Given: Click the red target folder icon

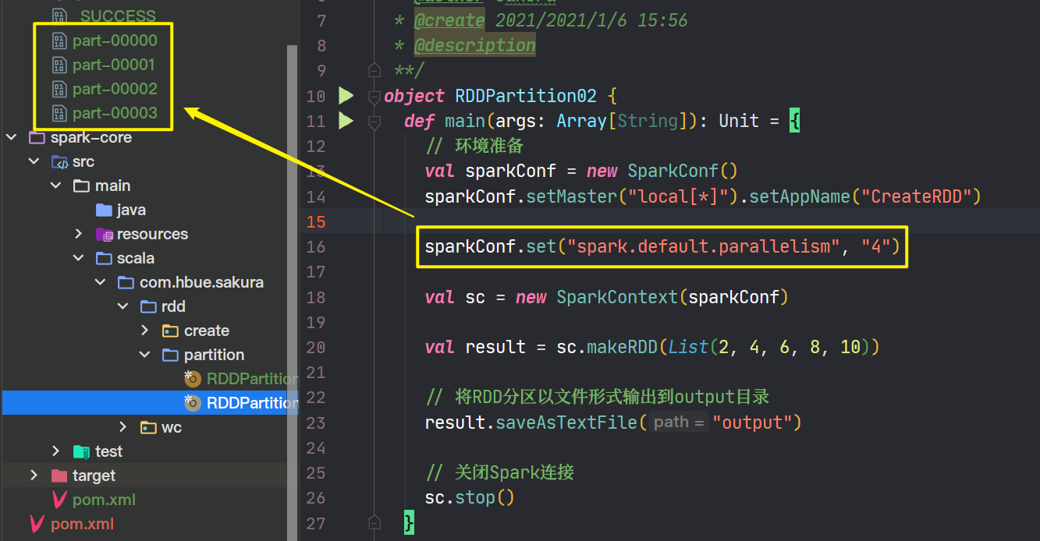Looking at the screenshot, I should [59, 476].
